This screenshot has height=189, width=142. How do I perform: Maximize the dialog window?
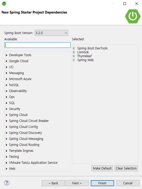pos(125,4)
